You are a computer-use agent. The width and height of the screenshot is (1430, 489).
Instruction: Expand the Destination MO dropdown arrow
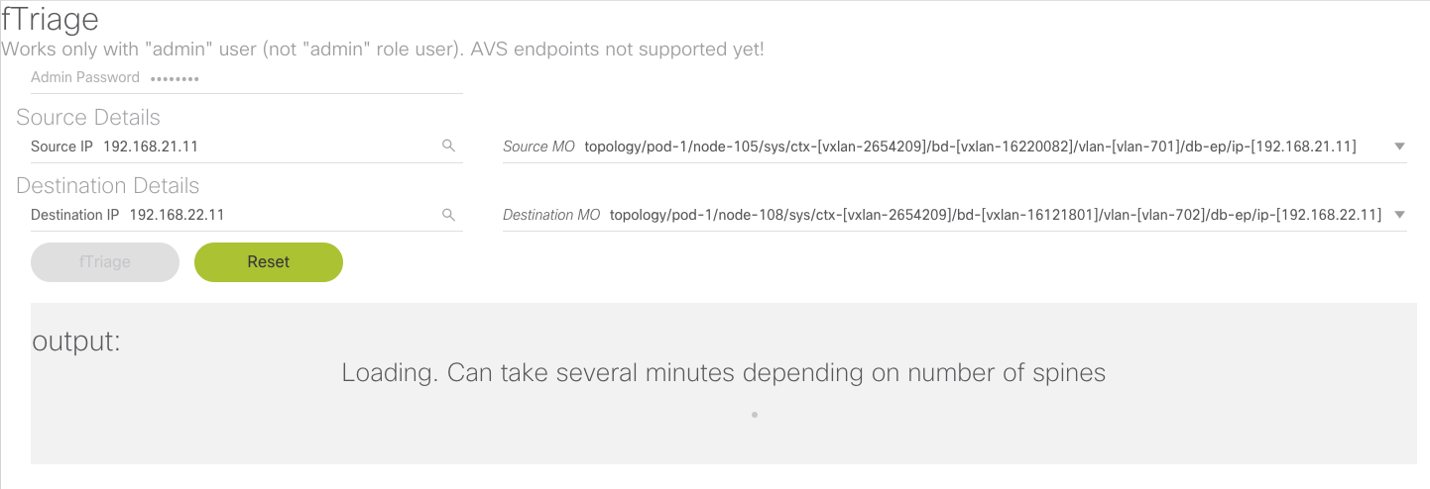[x=1399, y=215]
